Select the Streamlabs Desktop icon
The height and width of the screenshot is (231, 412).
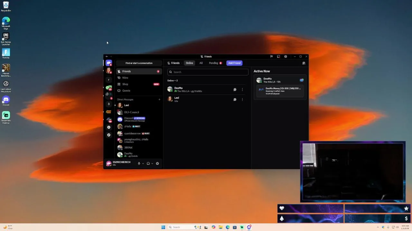(x=6, y=118)
